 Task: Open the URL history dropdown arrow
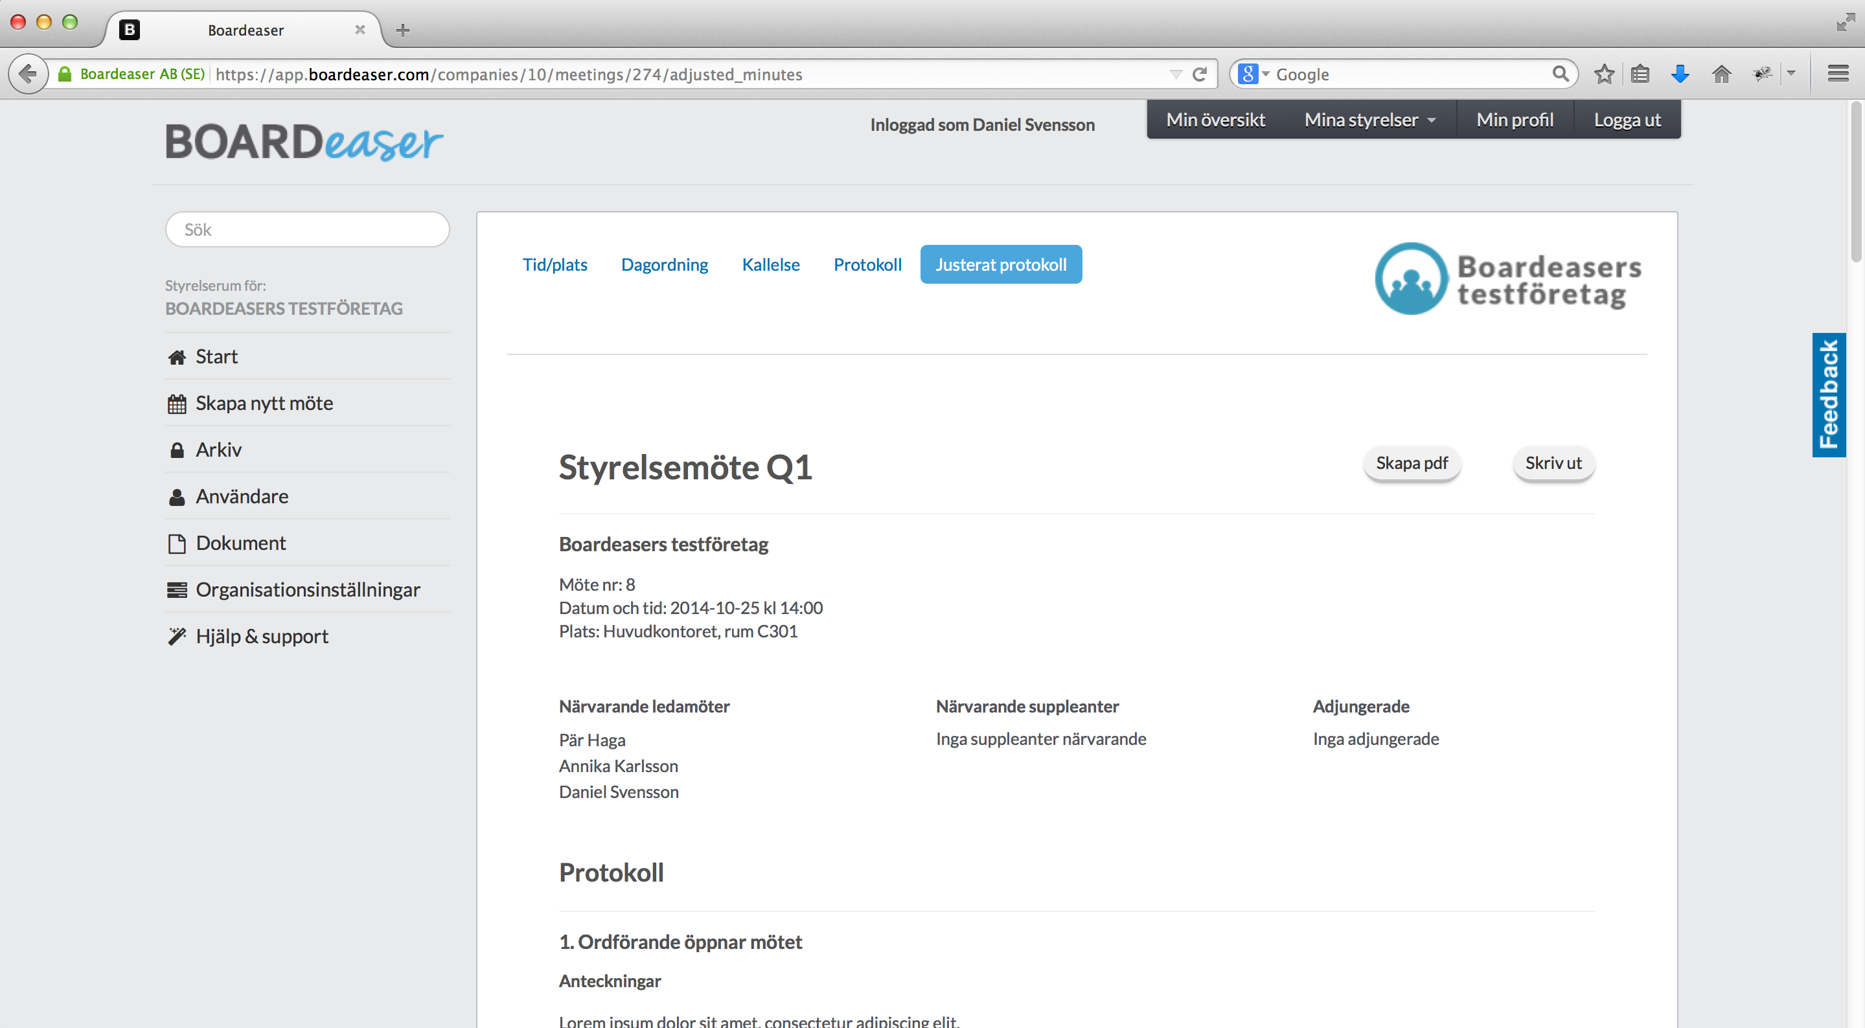1176,74
